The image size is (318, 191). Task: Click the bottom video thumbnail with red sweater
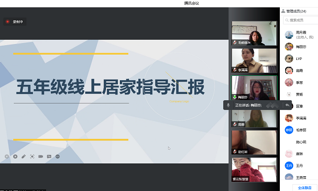pyautogui.click(x=254, y=170)
